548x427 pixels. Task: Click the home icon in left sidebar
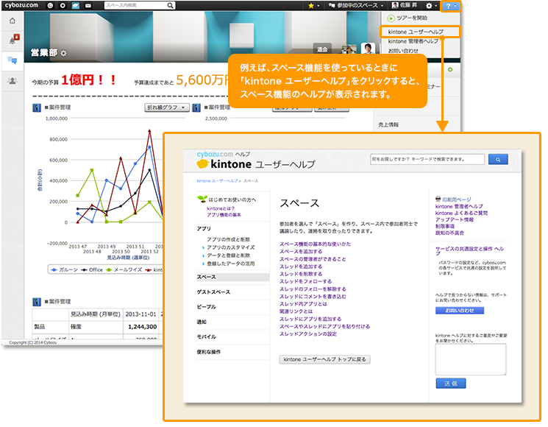[13, 21]
